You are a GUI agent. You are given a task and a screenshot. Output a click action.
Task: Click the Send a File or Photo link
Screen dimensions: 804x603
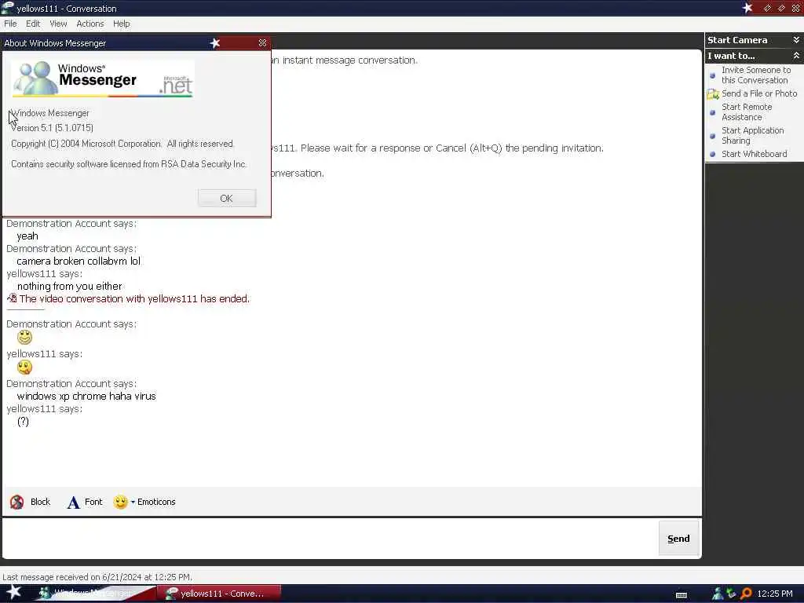click(x=759, y=93)
